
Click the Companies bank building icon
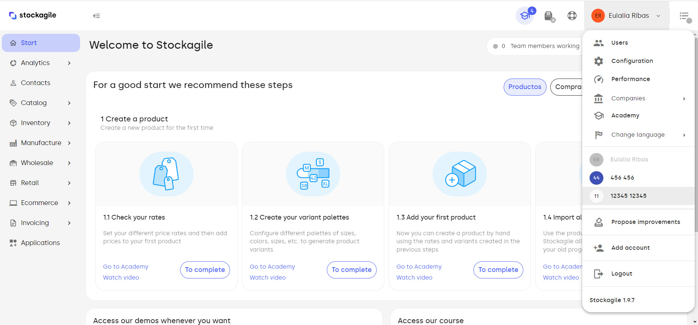(599, 99)
